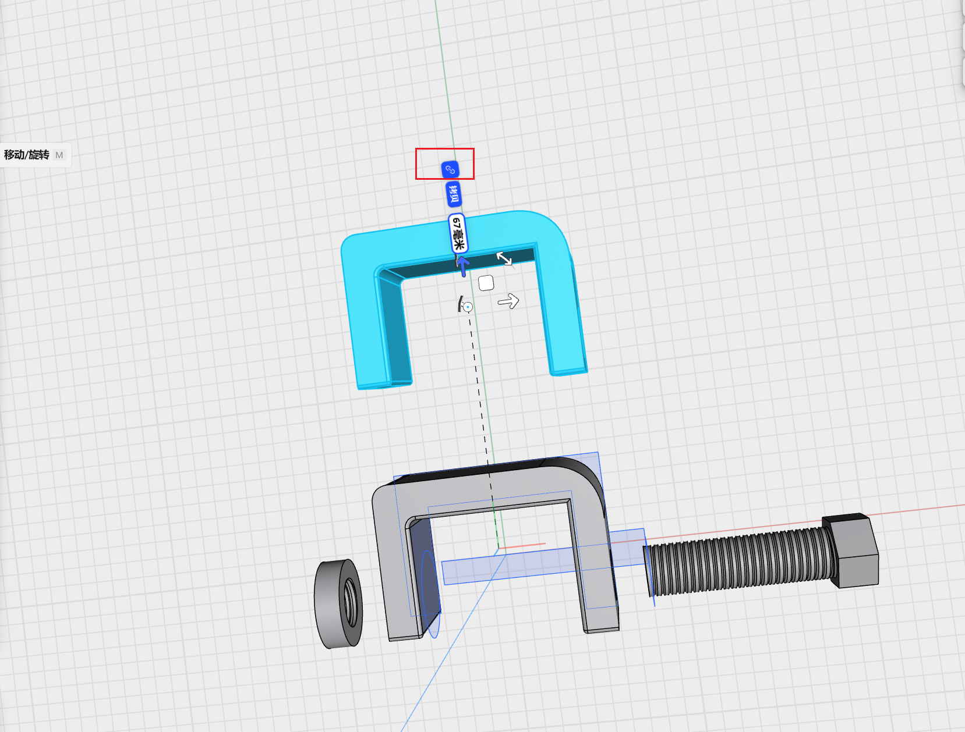The width and height of the screenshot is (965, 732).
Task: Click the dark rotation arc handle
Action: coord(460,304)
